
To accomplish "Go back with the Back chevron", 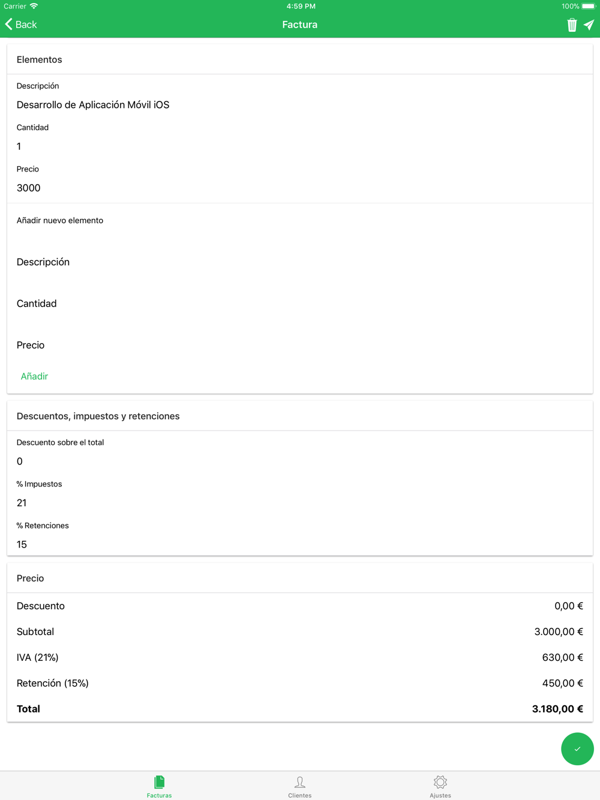I will click(x=21, y=25).
